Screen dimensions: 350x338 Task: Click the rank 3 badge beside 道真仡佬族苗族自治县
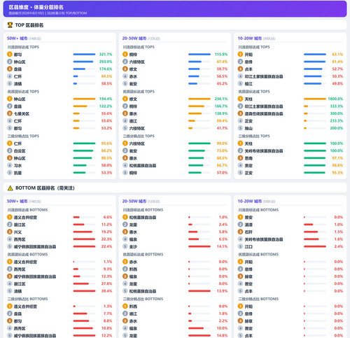pos(240,113)
